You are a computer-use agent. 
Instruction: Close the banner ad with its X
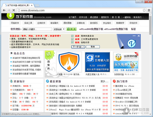click(139, 36)
